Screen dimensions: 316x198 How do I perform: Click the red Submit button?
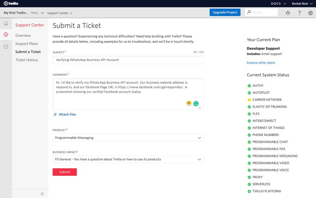[x=65, y=172]
